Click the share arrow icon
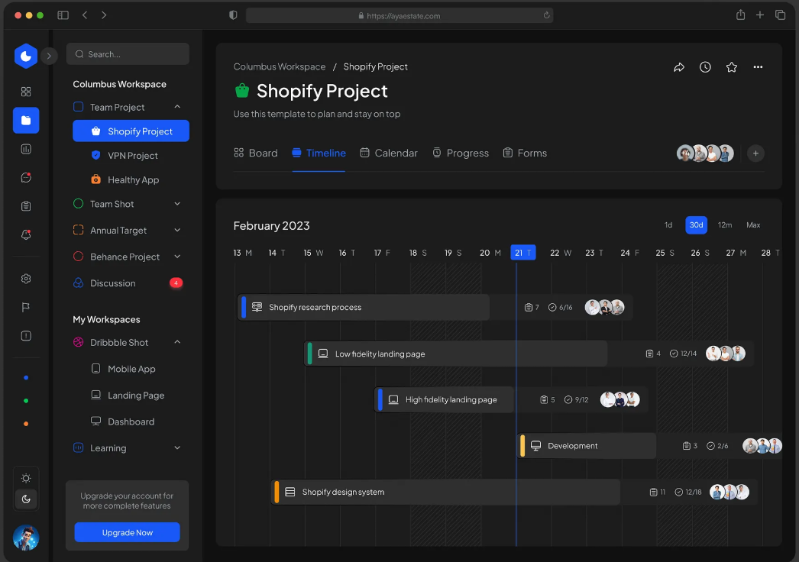 [x=679, y=67]
